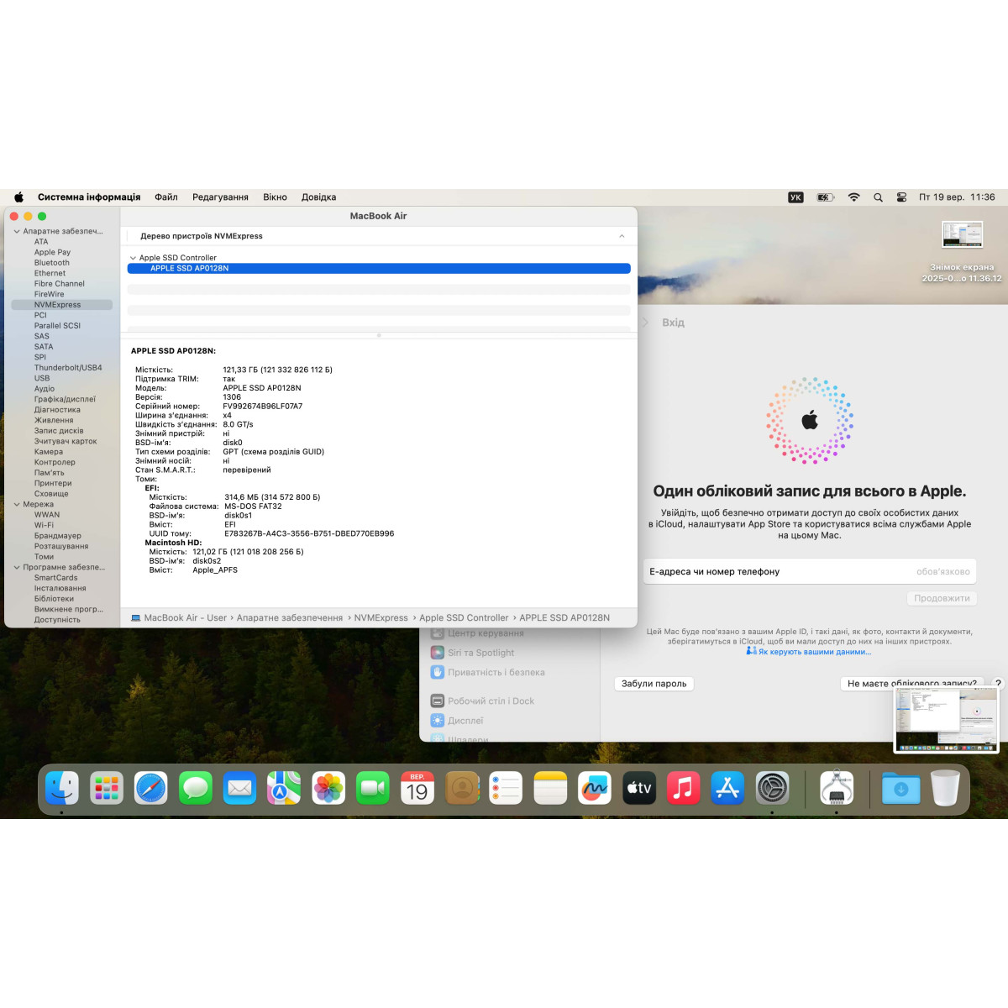Select Графіка/дисплеї in the sidebar
Image resolution: width=1008 pixels, height=1008 pixels.
pyautogui.click(x=65, y=399)
